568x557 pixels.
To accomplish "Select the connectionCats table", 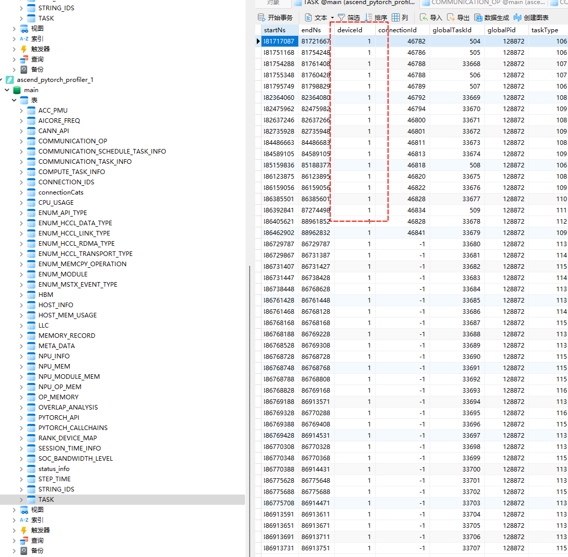I will tap(61, 192).
